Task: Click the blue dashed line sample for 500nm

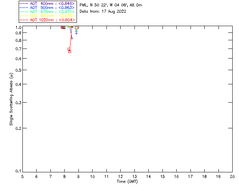Action: click(x=24, y=7)
